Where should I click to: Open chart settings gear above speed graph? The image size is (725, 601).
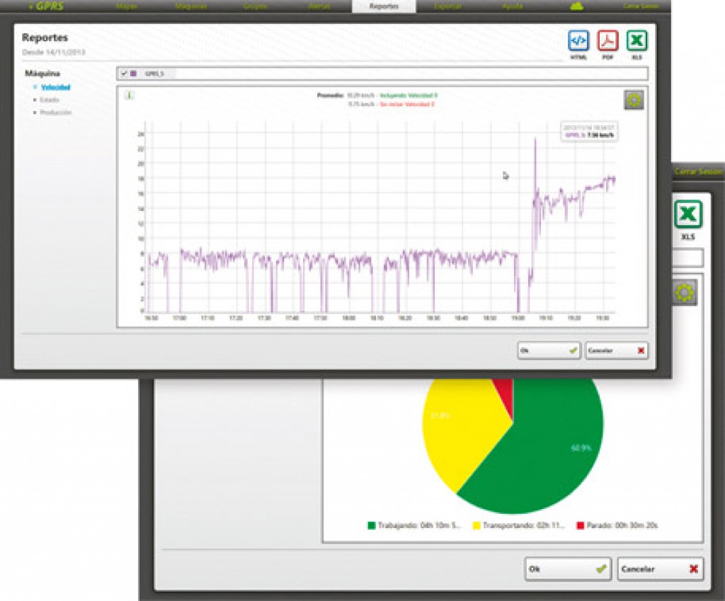634,101
